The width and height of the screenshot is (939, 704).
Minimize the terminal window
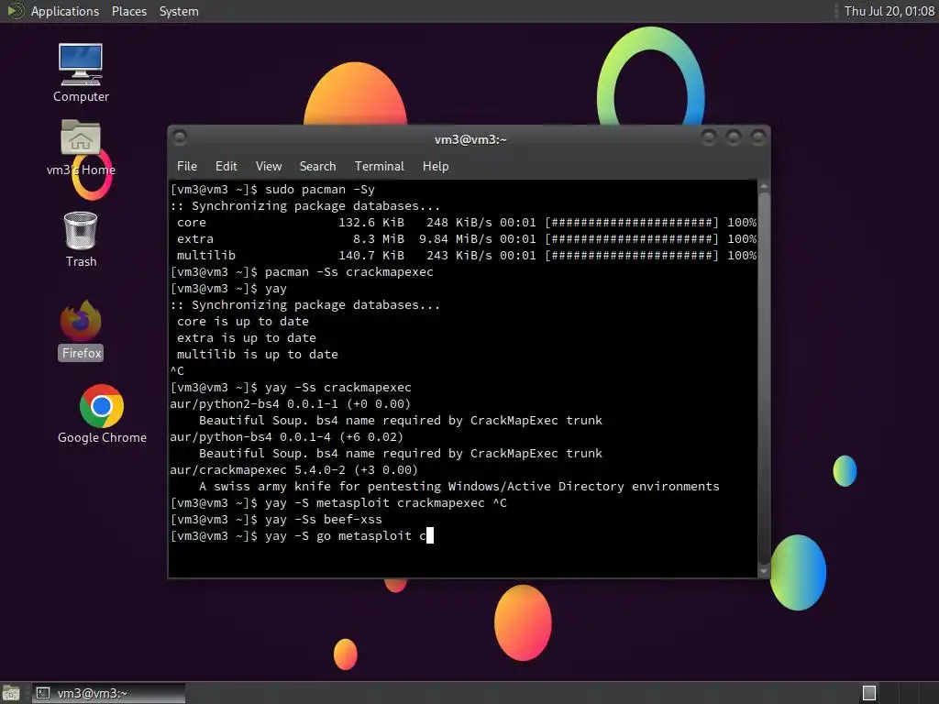(x=709, y=138)
